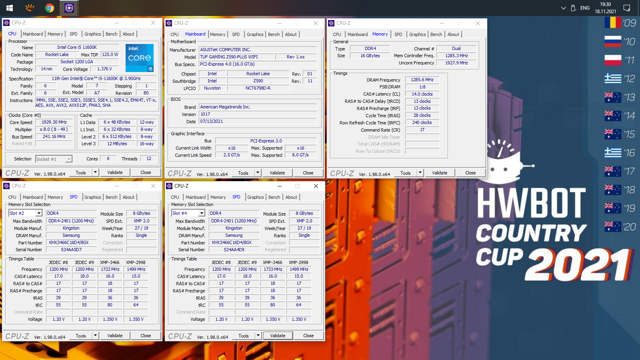This screenshot has width=640, height=360.
Task: Click the TUF GAMING Z590-PLUS WIFI model field
Action: point(236,57)
